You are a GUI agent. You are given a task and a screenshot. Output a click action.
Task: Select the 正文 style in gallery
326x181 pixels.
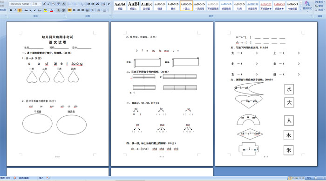[x=186, y=6]
